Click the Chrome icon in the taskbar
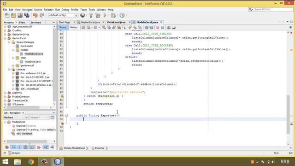 click(31, 162)
